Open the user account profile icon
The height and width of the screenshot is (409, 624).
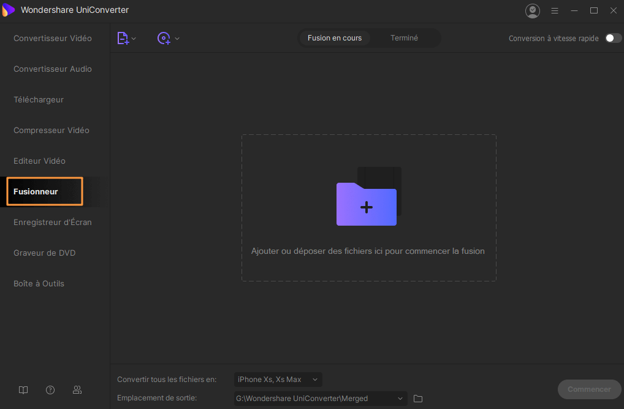point(533,11)
